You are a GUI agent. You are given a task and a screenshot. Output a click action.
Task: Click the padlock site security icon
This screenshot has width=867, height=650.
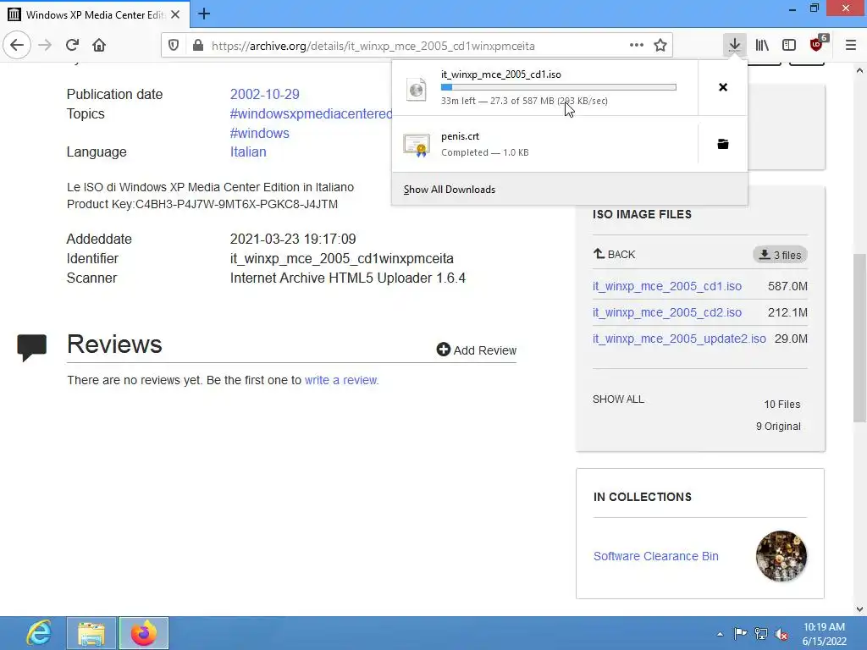pos(198,46)
